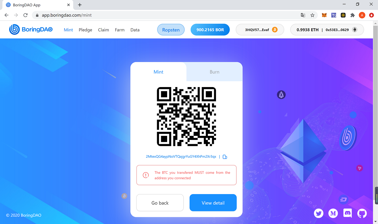Bookmark this page with star icon
This screenshot has height=224, width=378.
click(312, 15)
